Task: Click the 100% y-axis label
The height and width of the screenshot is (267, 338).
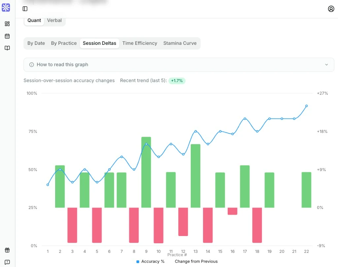Action: (x=32, y=93)
